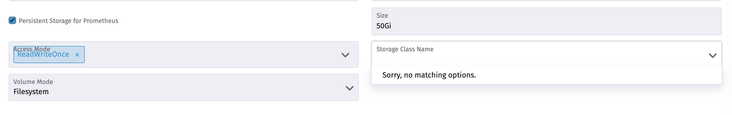Click the Persistent Storage for Prometheus label
Image resolution: width=732 pixels, height=115 pixels.
click(68, 21)
